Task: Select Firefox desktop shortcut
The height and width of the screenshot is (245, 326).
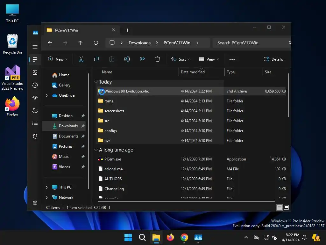Action: 12,107
